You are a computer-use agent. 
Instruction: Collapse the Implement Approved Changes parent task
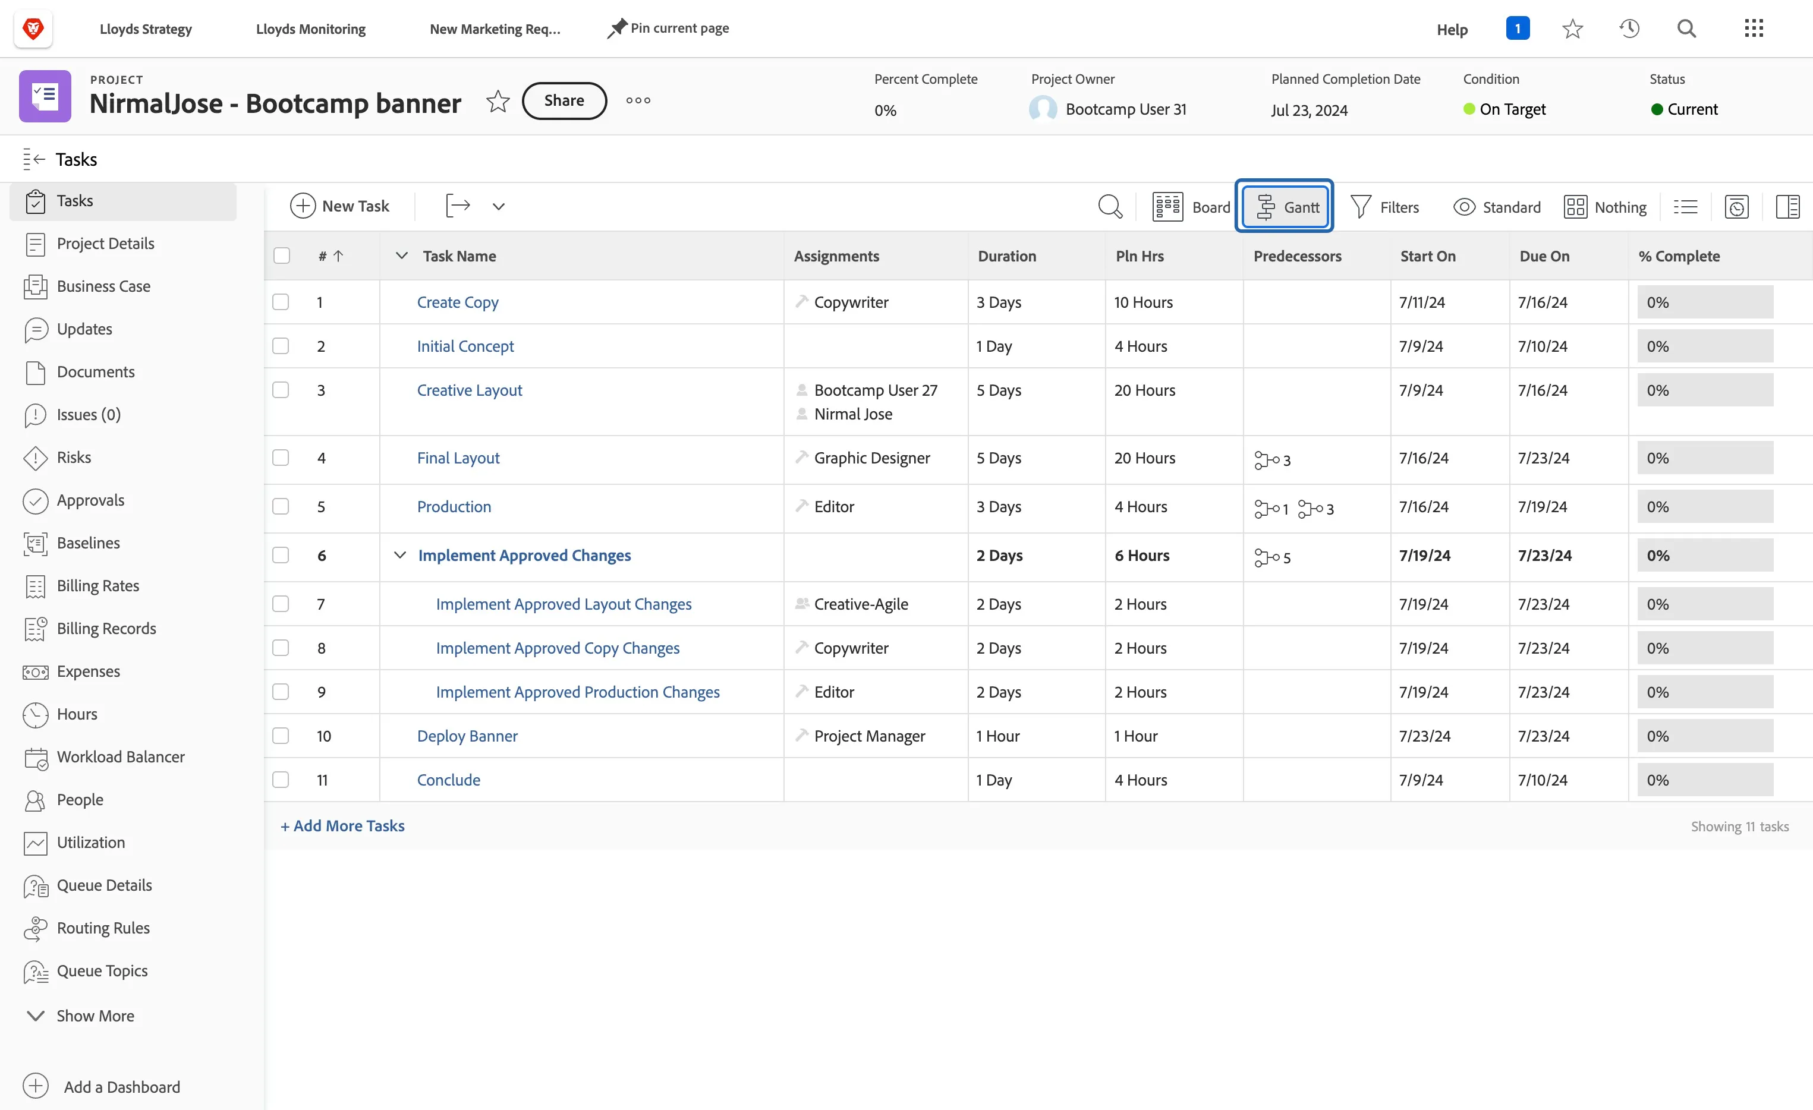coord(399,554)
